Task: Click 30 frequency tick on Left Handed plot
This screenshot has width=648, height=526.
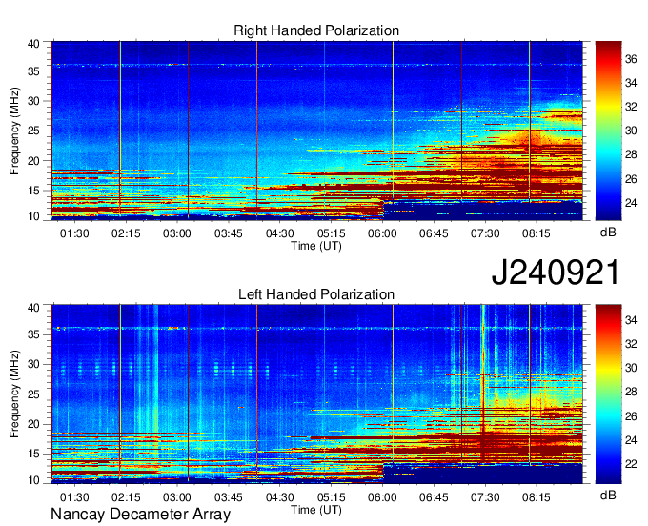Action: point(33,364)
